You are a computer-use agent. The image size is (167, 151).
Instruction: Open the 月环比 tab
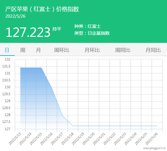(92, 50)
